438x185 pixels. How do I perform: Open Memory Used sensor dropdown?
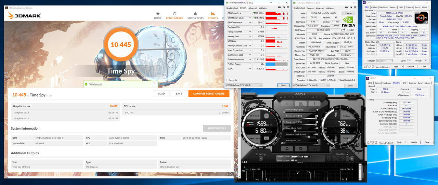click(250, 37)
